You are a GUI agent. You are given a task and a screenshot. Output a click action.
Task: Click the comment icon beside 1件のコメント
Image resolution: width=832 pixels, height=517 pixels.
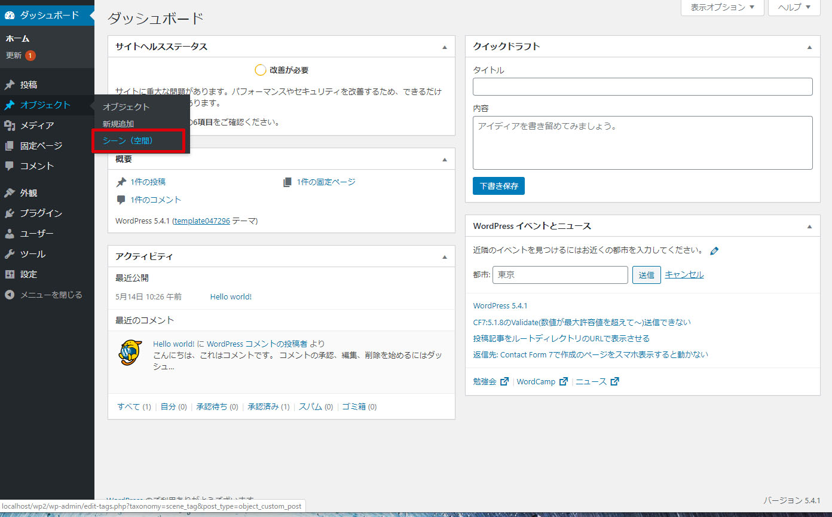coord(121,200)
